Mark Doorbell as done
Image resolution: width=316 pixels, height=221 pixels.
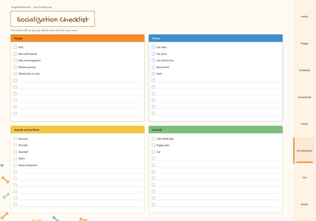pos(15,152)
